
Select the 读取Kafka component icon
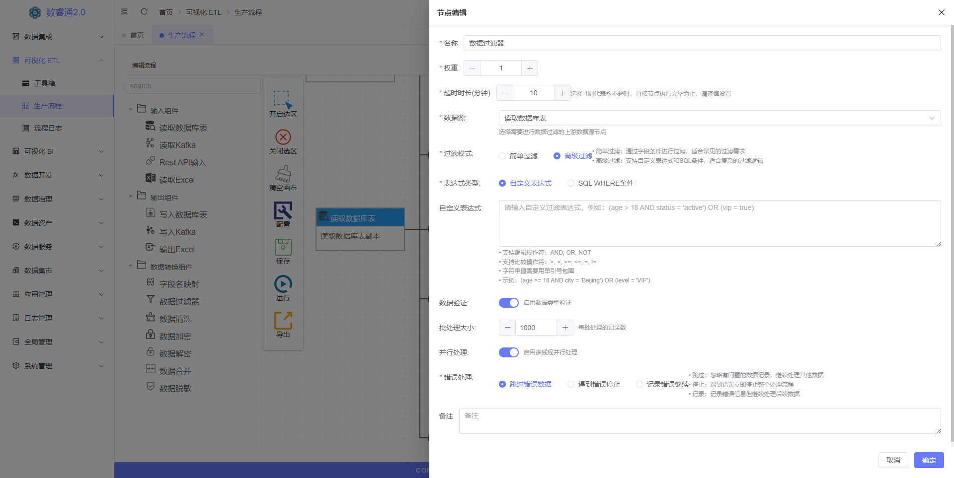pyautogui.click(x=150, y=143)
